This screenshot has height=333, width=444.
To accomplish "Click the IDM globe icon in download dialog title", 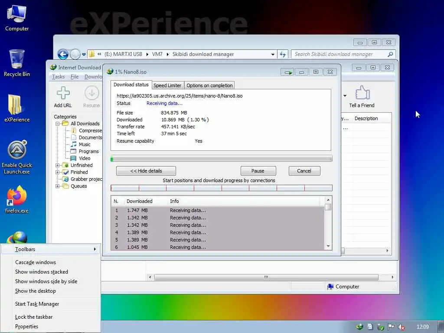I will click(110, 72).
